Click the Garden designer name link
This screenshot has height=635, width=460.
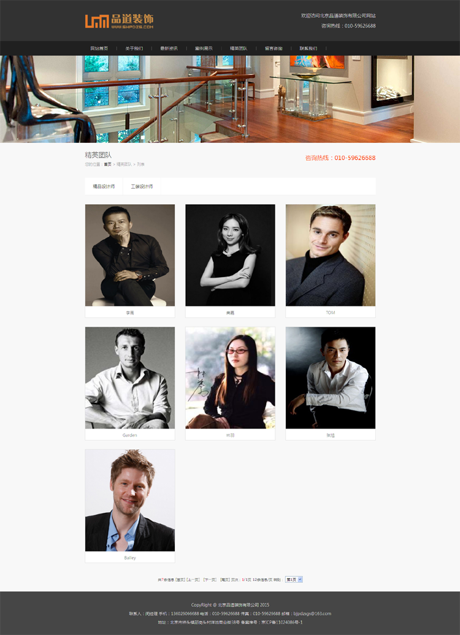click(129, 435)
